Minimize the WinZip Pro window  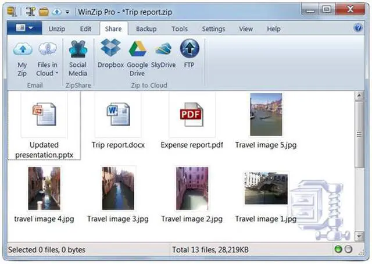(x=310, y=10)
